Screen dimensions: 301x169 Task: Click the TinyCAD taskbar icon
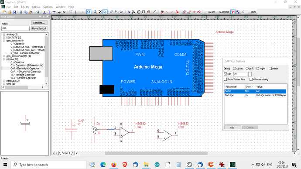point(233,165)
